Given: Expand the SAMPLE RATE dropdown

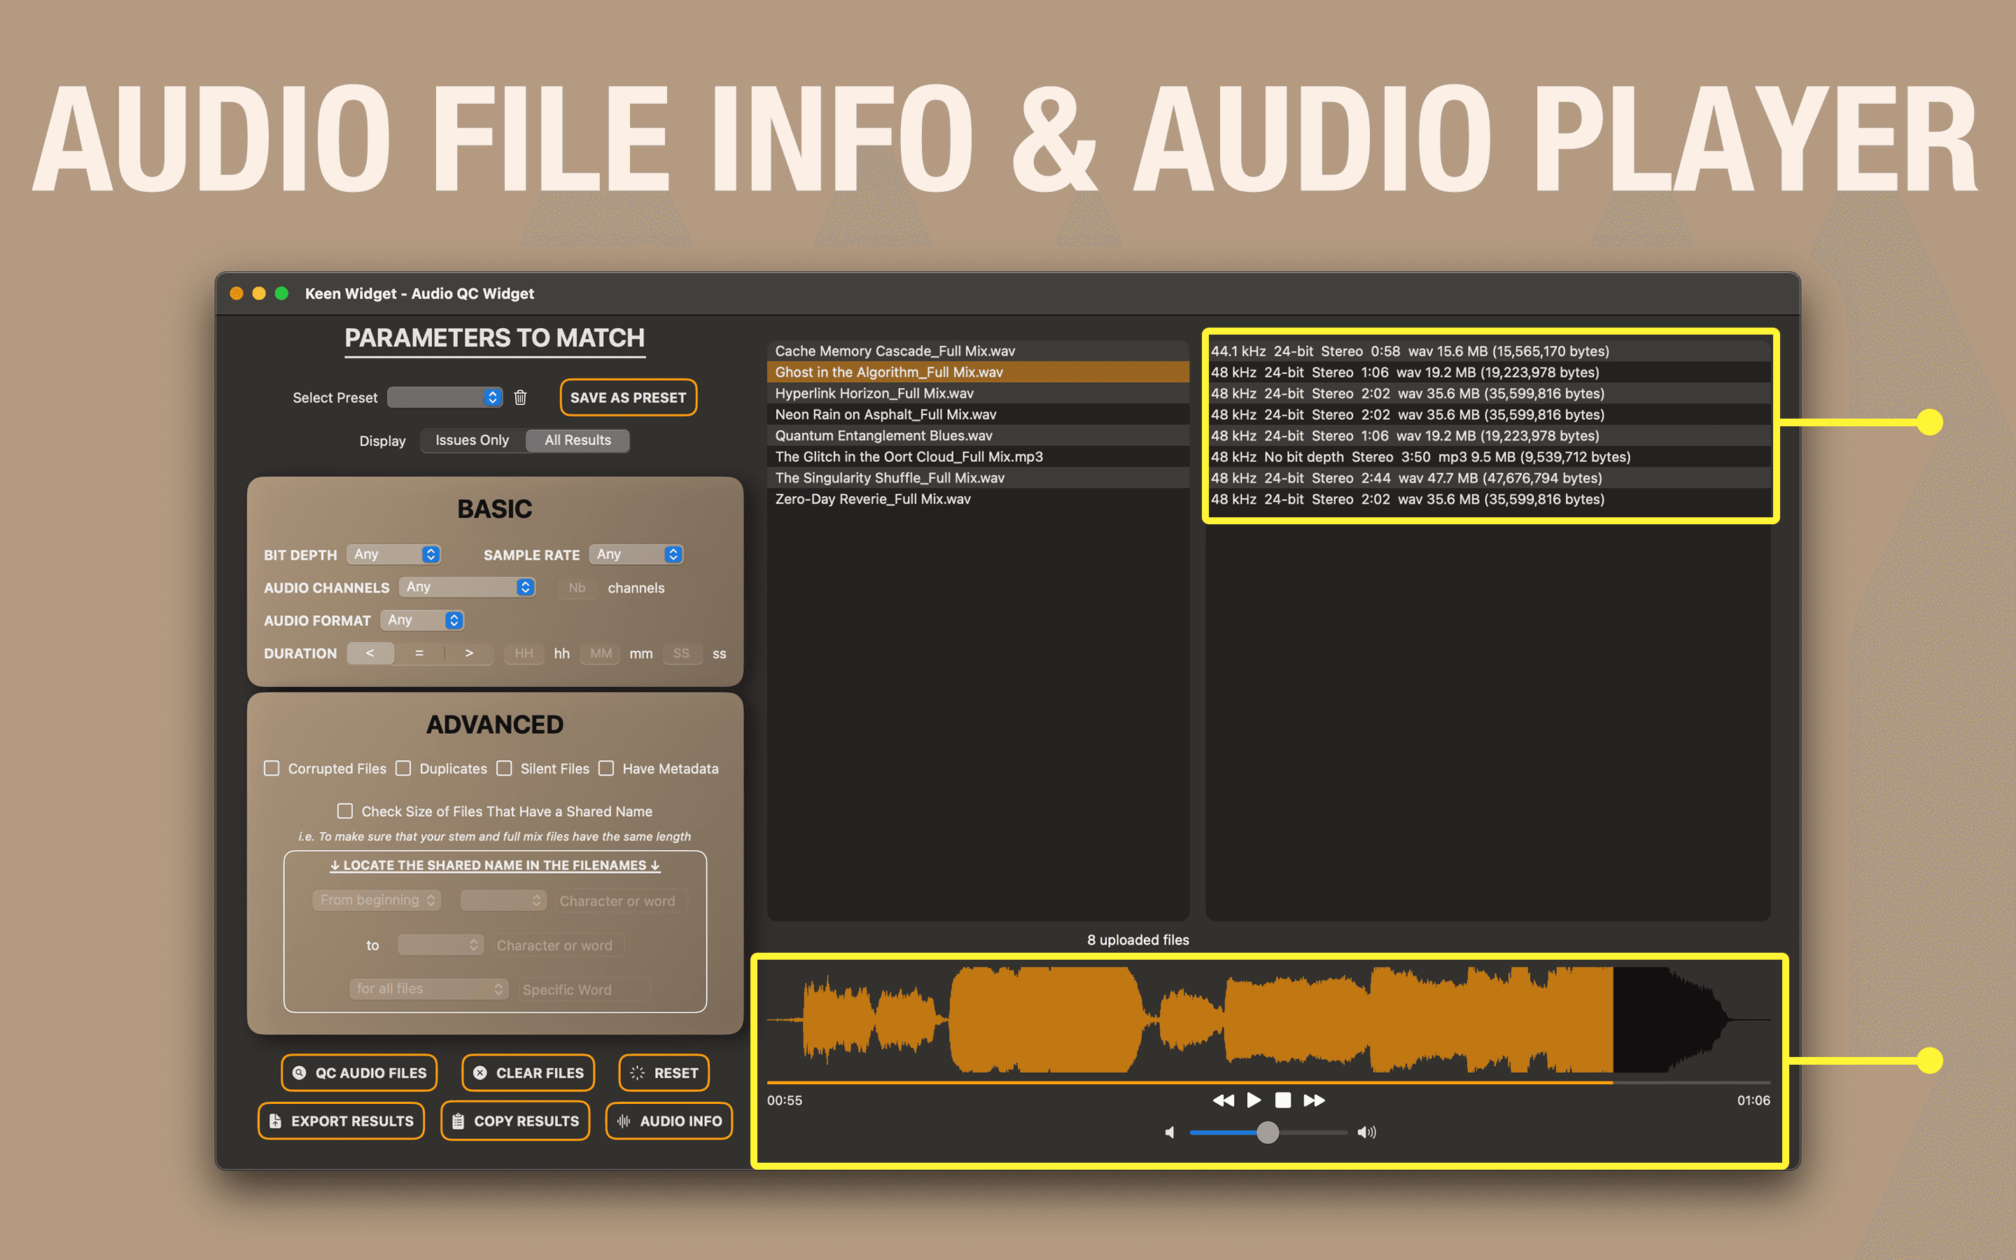Looking at the screenshot, I should point(636,554).
